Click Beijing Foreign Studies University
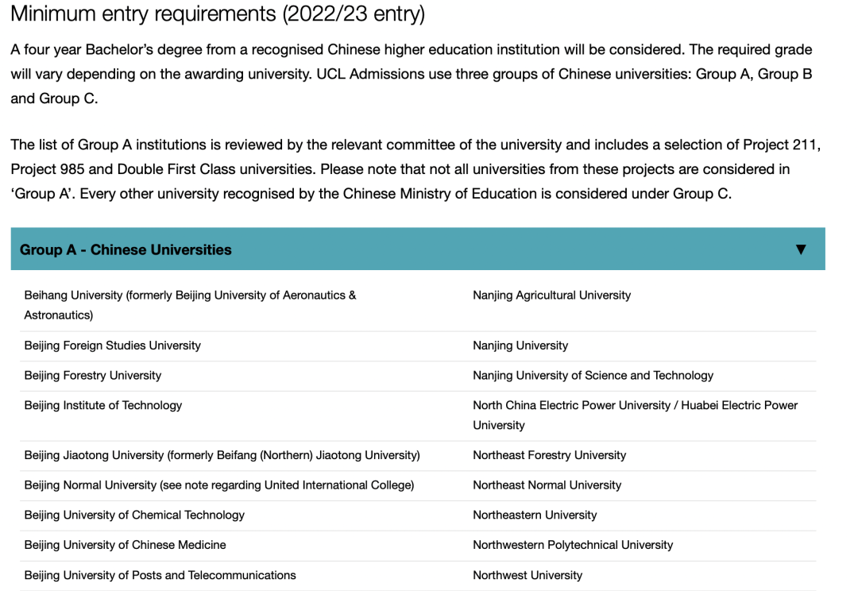The image size is (858, 591). coord(111,346)
